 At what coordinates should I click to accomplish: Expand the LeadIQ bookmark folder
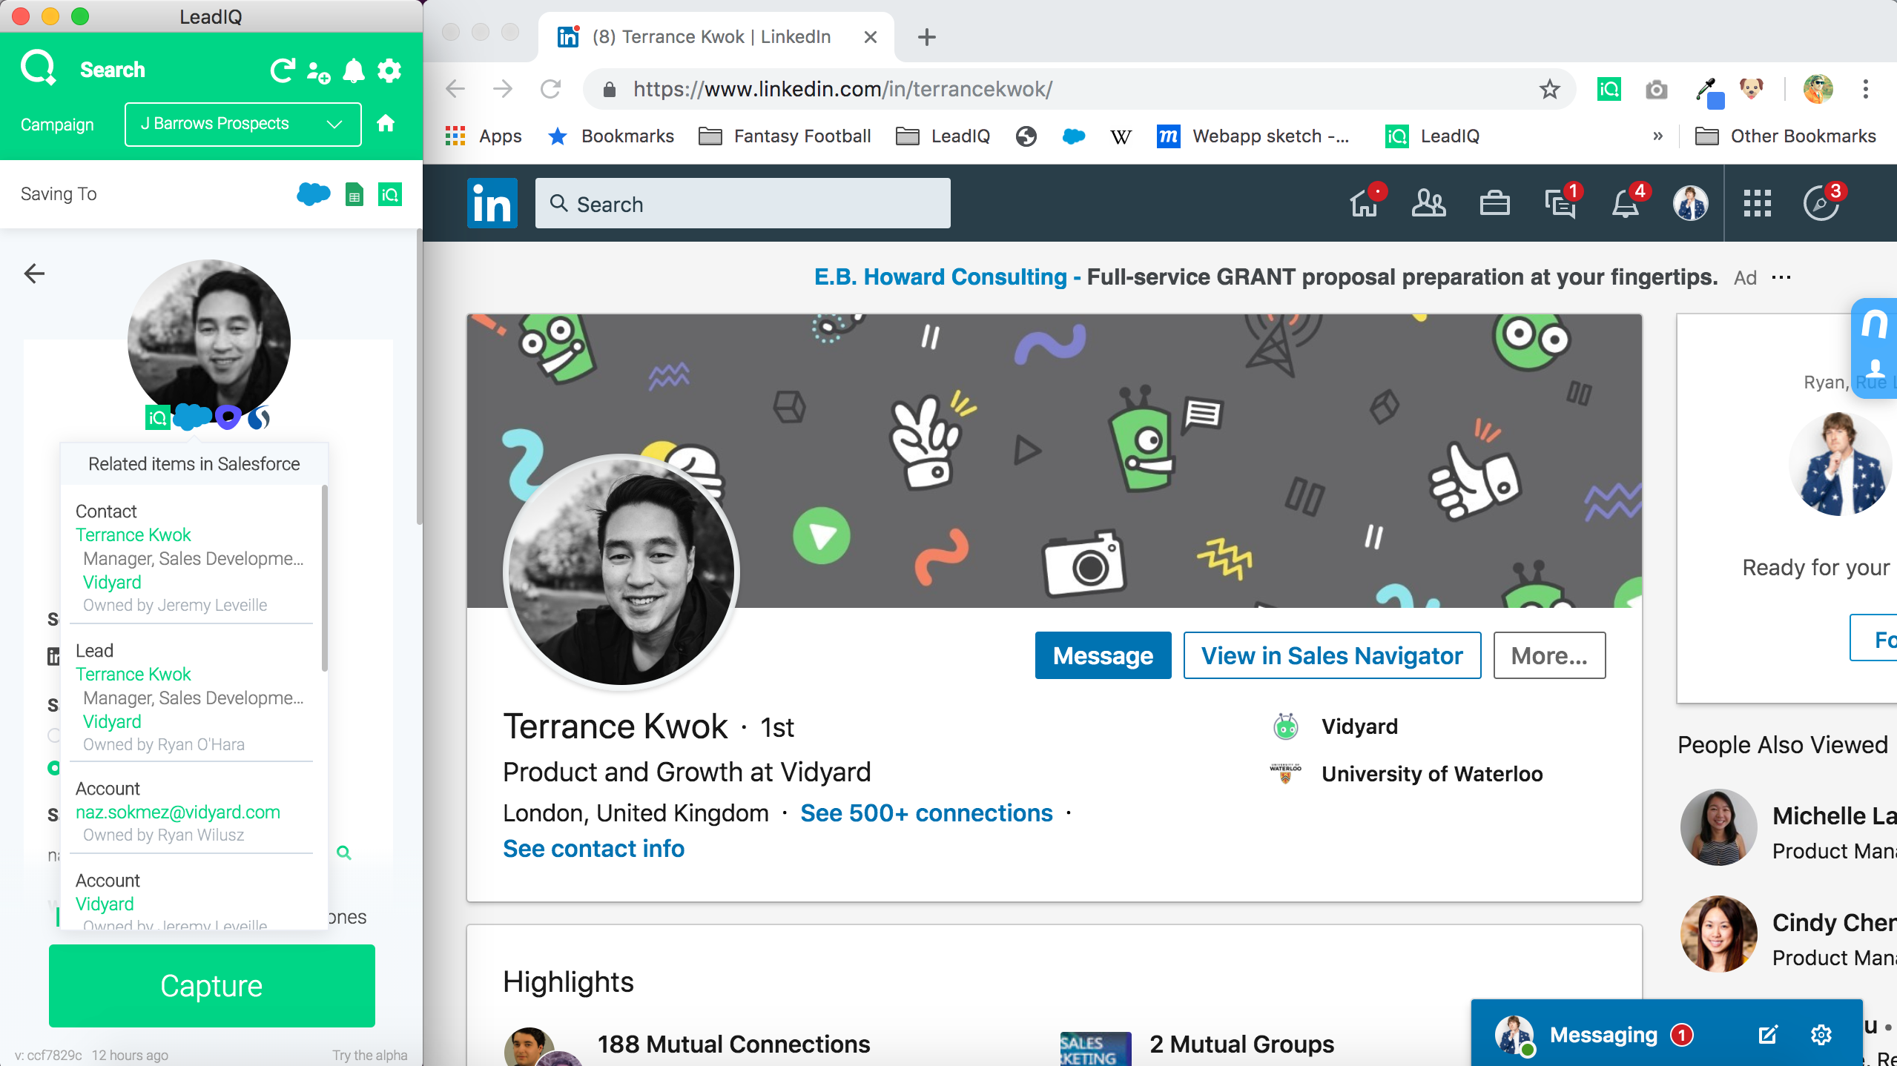[943, 136]
